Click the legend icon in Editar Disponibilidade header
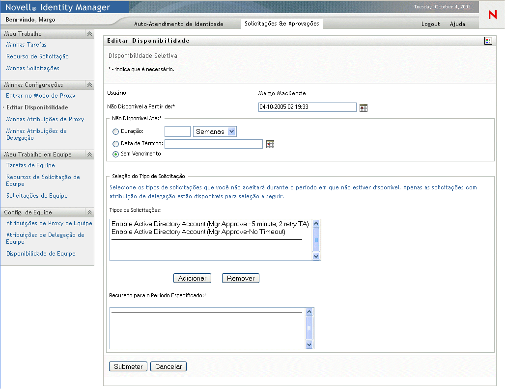Viewport: 505px width, 389px height. point(488,41)
